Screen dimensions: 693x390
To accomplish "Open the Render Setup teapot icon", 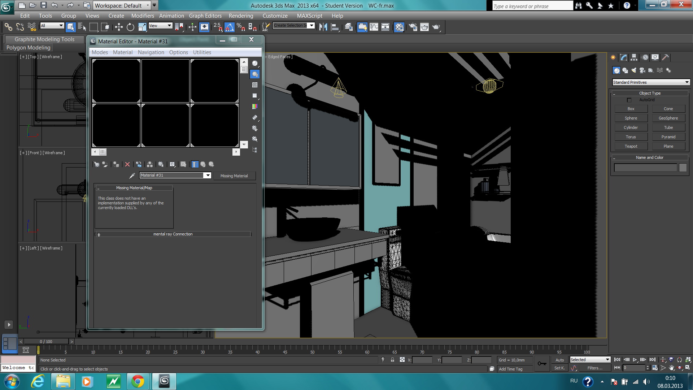I will (413, 27).
